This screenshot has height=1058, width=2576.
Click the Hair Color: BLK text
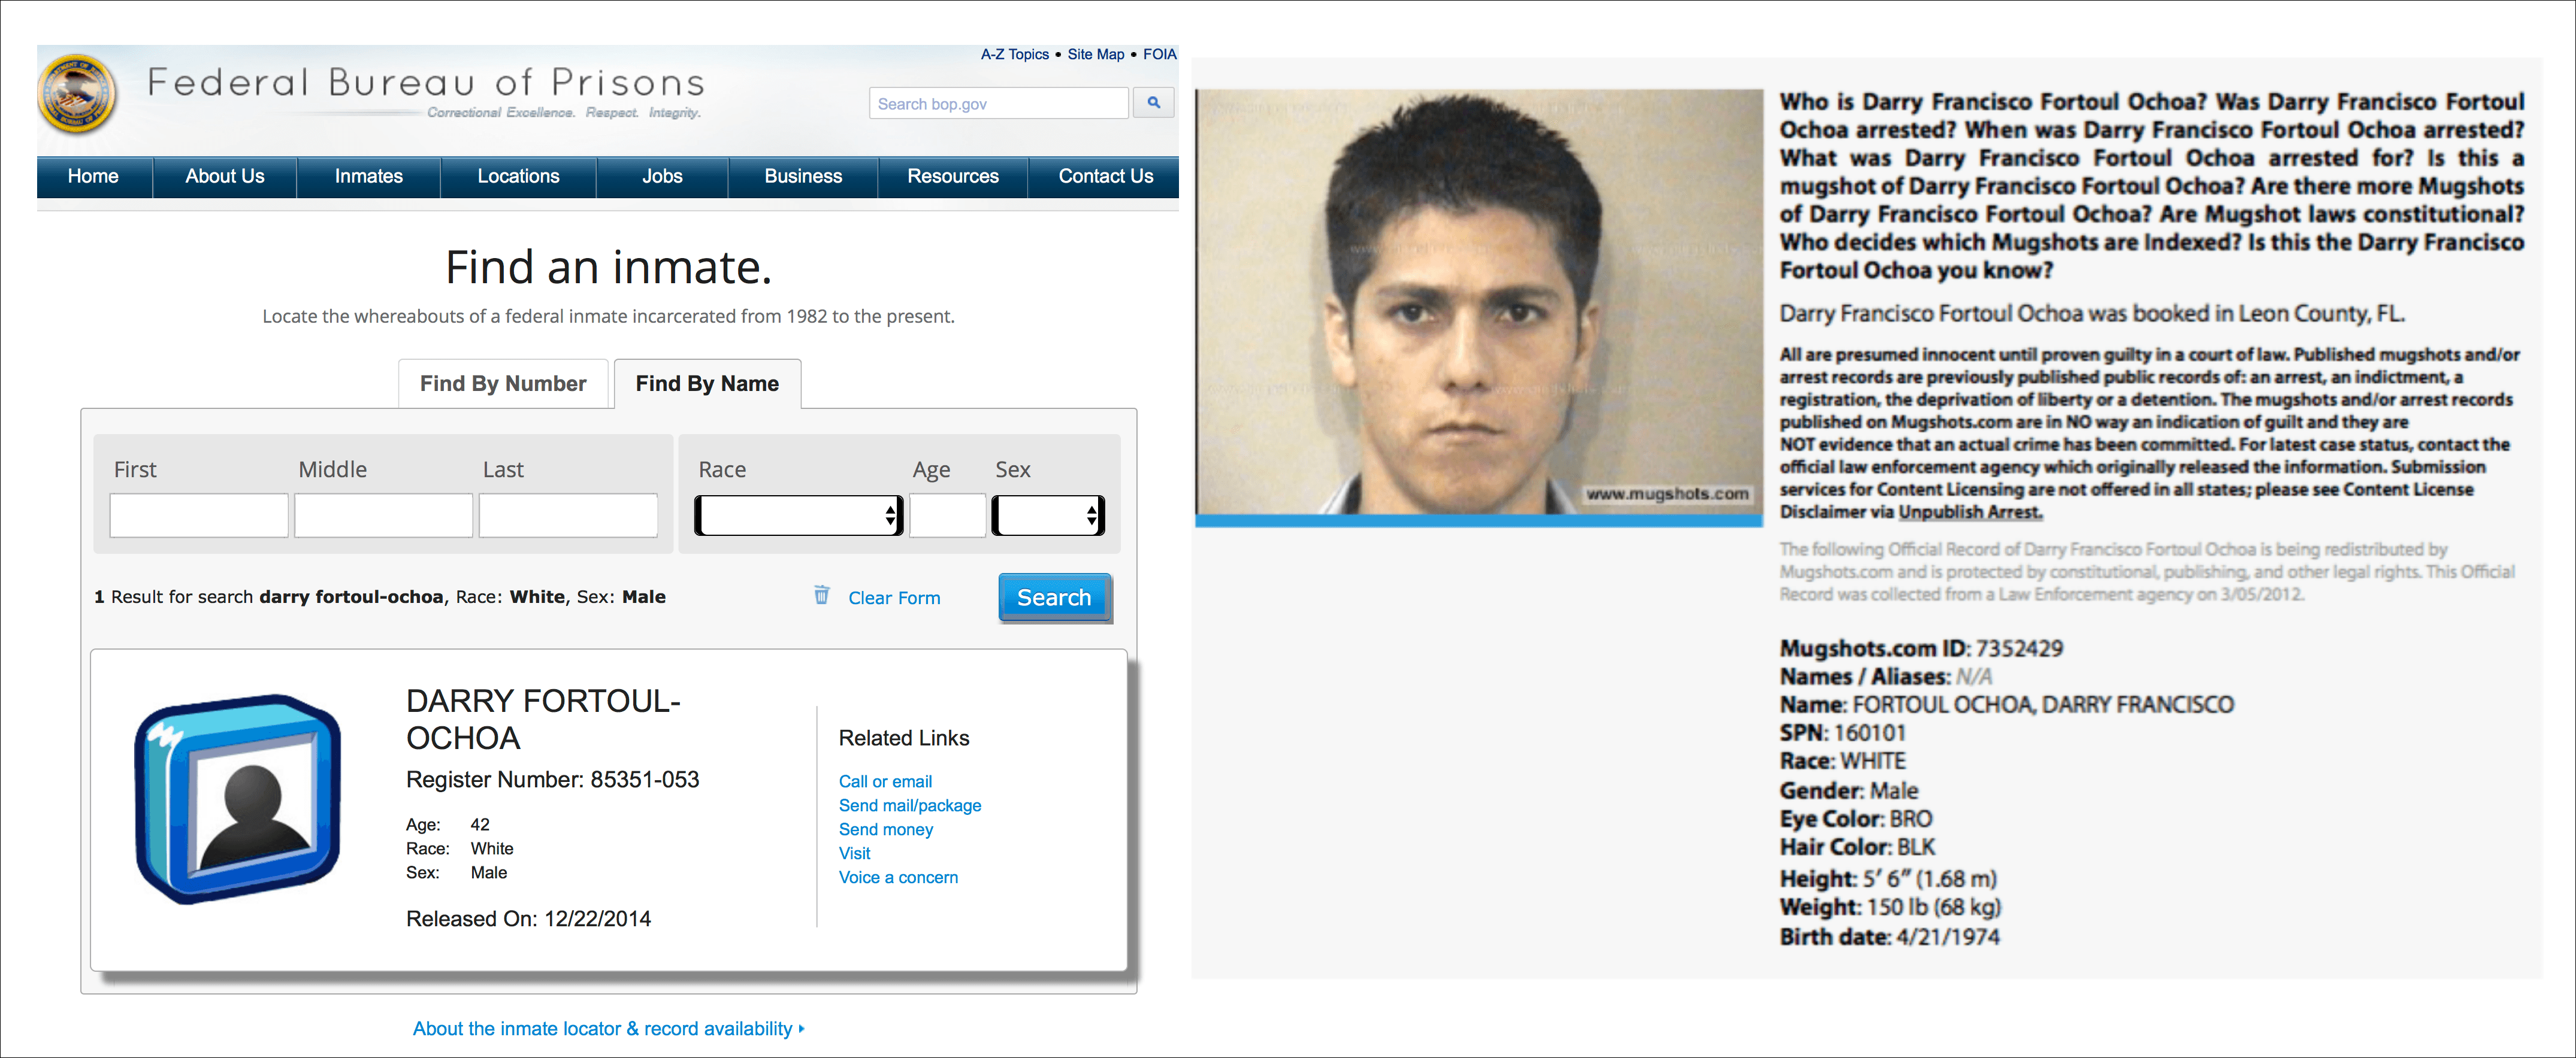click(x=1857, y=847)
